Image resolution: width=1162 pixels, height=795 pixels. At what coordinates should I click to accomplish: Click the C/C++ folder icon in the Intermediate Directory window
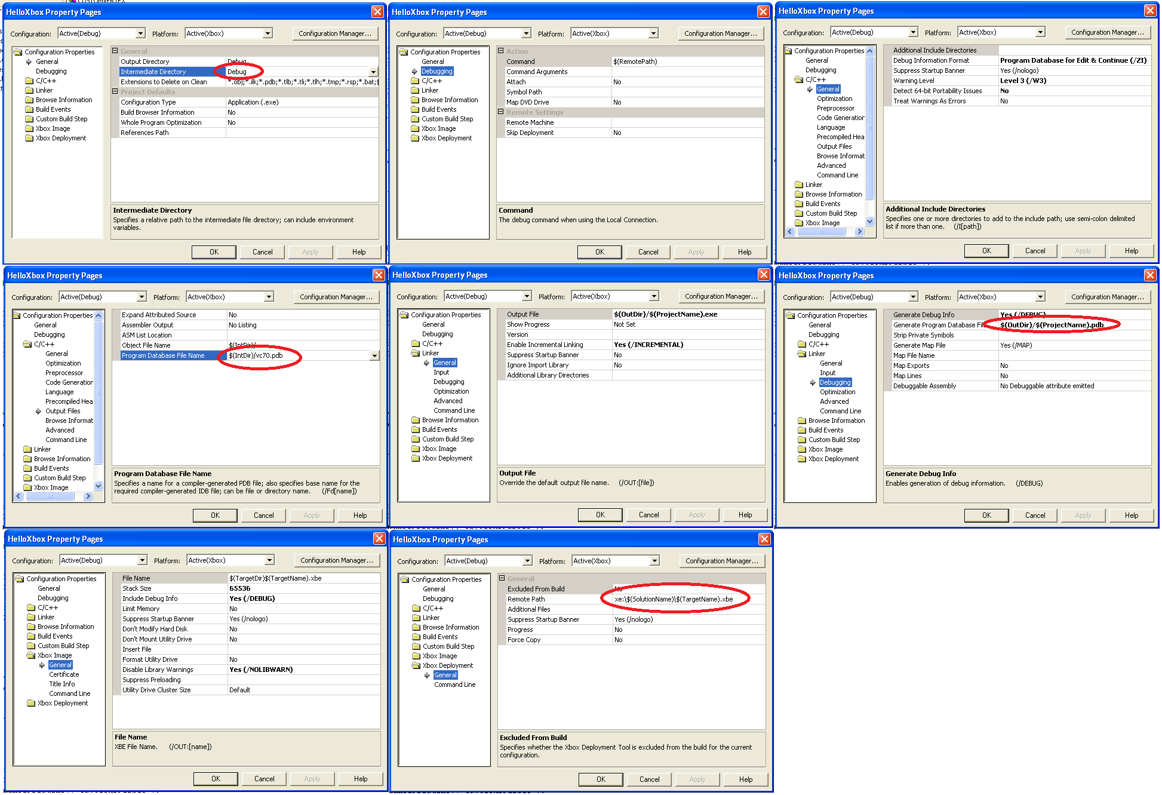point(29,81)
